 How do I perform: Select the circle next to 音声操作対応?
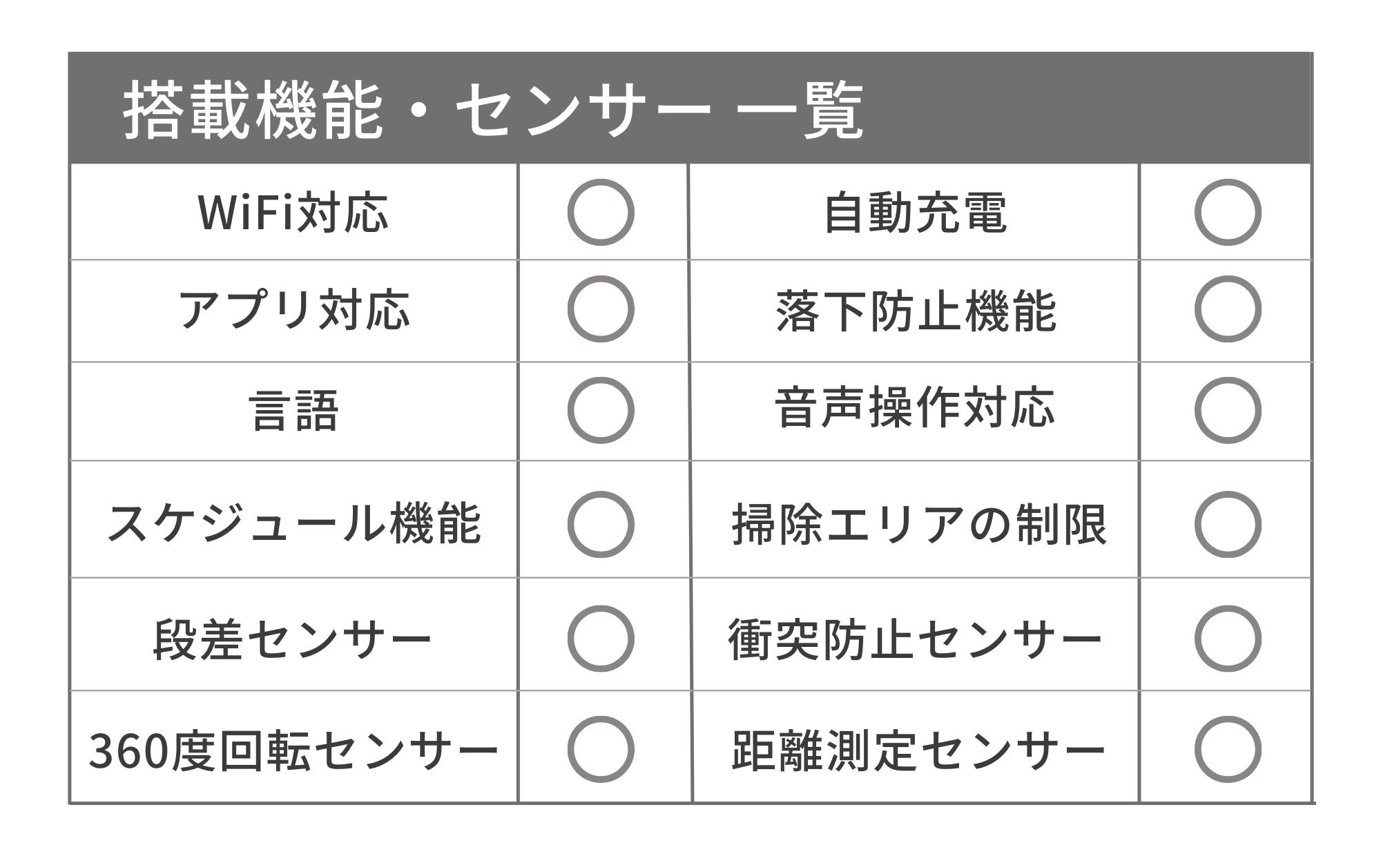[x=1228, y=410]
